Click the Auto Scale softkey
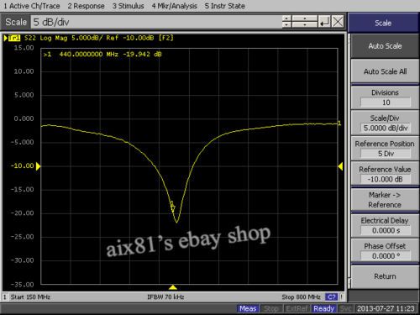 coord(385,46)
